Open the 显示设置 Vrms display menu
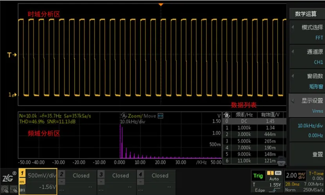The height and width of the screenshot is (195, 325). click(307, 105)
